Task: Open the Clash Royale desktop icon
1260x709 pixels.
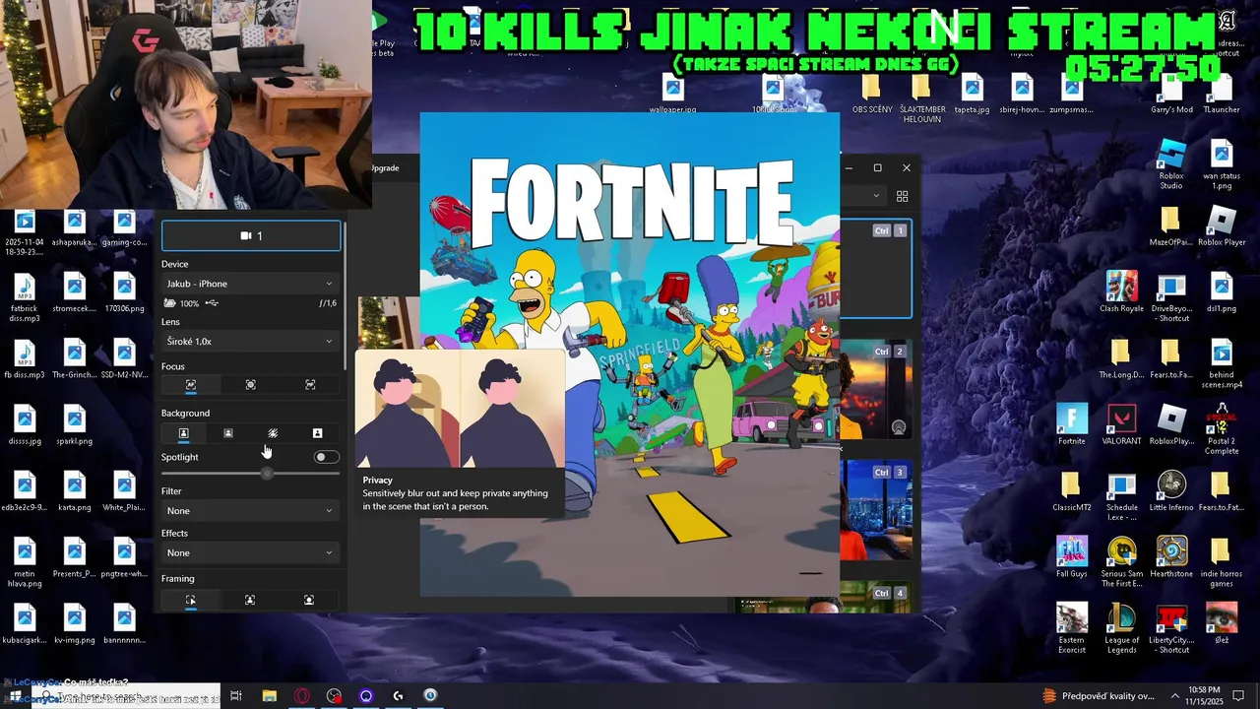Action: pos(1121,291)
